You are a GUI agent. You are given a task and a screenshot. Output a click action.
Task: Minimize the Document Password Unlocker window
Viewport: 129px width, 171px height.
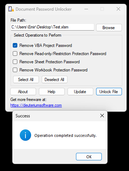tap(86, 9)
